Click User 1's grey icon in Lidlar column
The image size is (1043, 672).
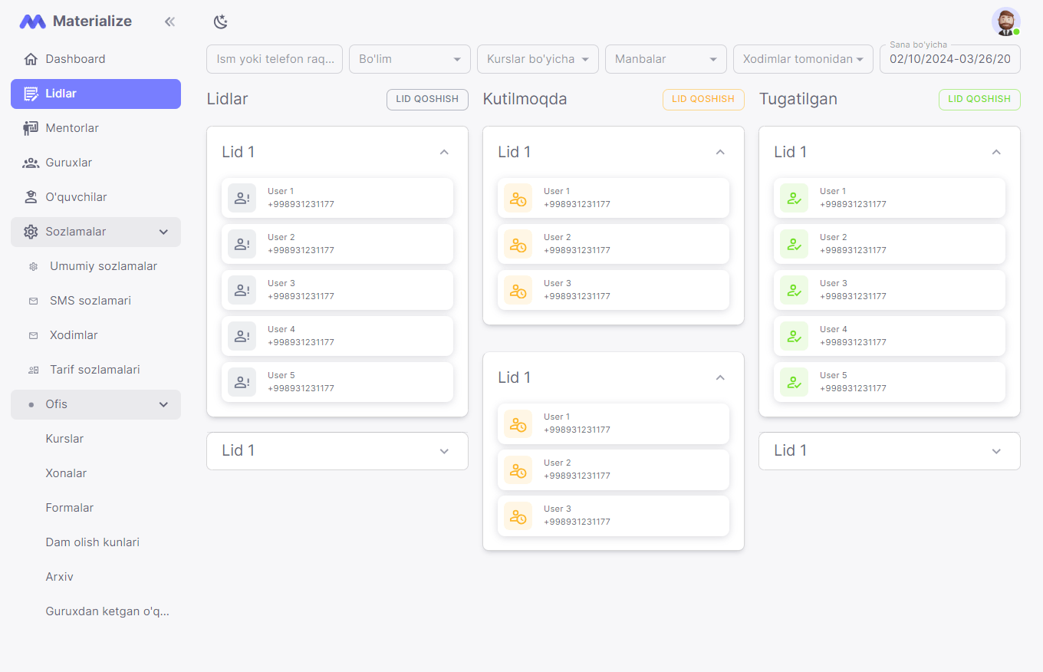(x=242, y=198)
